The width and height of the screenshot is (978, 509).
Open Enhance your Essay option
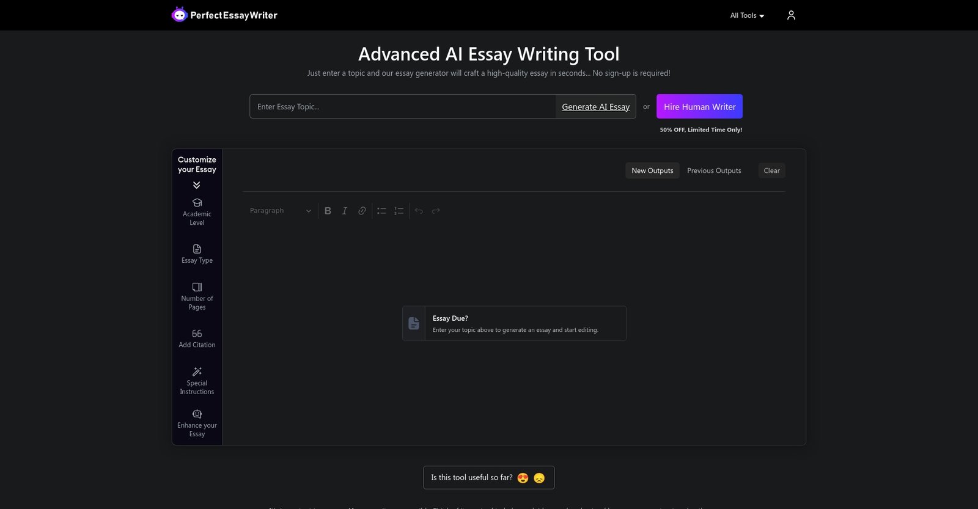click(x=197, y=423)
